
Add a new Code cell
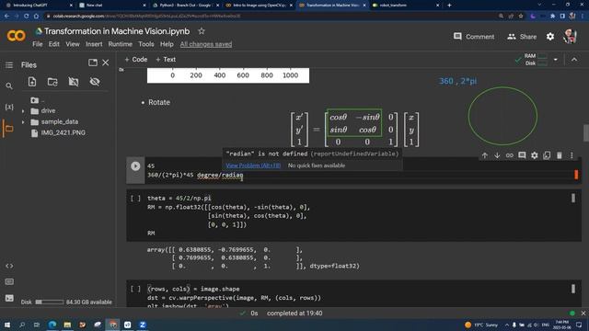pos(135,59)
